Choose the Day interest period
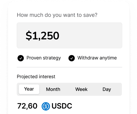This screenshot has height=114, width=137. pyautogui.click(x=107, y=89)
